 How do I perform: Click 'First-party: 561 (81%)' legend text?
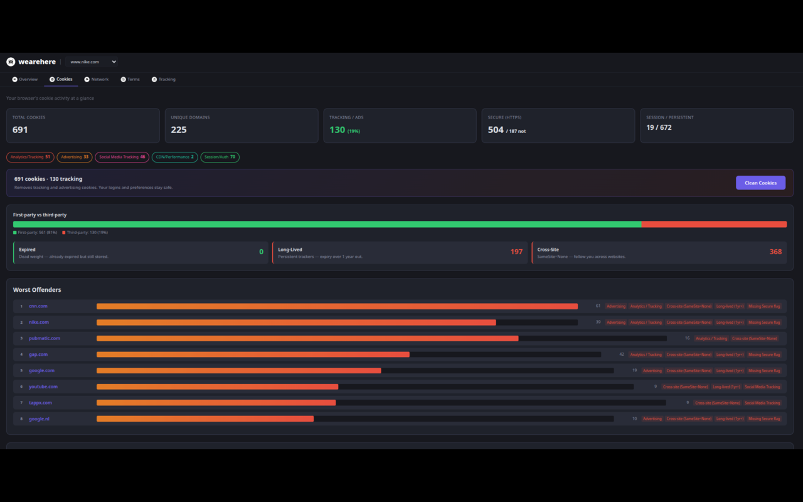point(38,232)
